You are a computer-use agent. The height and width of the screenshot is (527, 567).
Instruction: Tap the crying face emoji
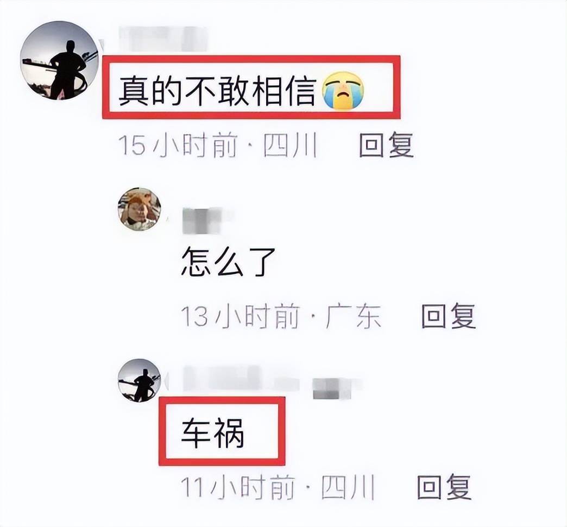(344, 91)
